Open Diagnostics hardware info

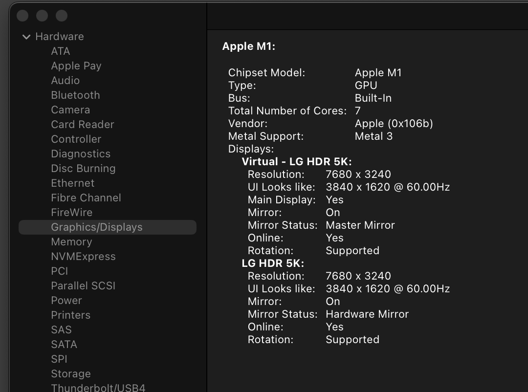pos(81,154)
